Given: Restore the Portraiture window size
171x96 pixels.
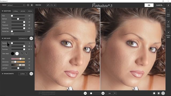Looking at the screenshot, I should pos(163,1).
